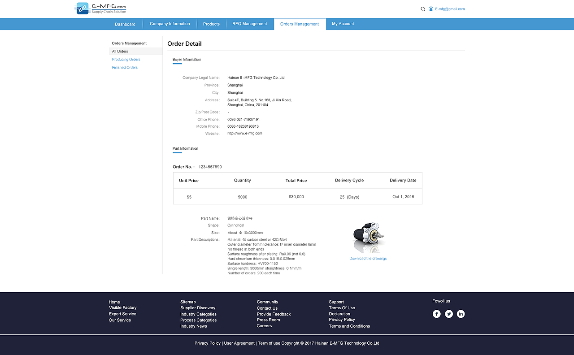Click User Agreement in the copyright bar
This screenshot has width=574, height=355.
(x=239, y=343)
